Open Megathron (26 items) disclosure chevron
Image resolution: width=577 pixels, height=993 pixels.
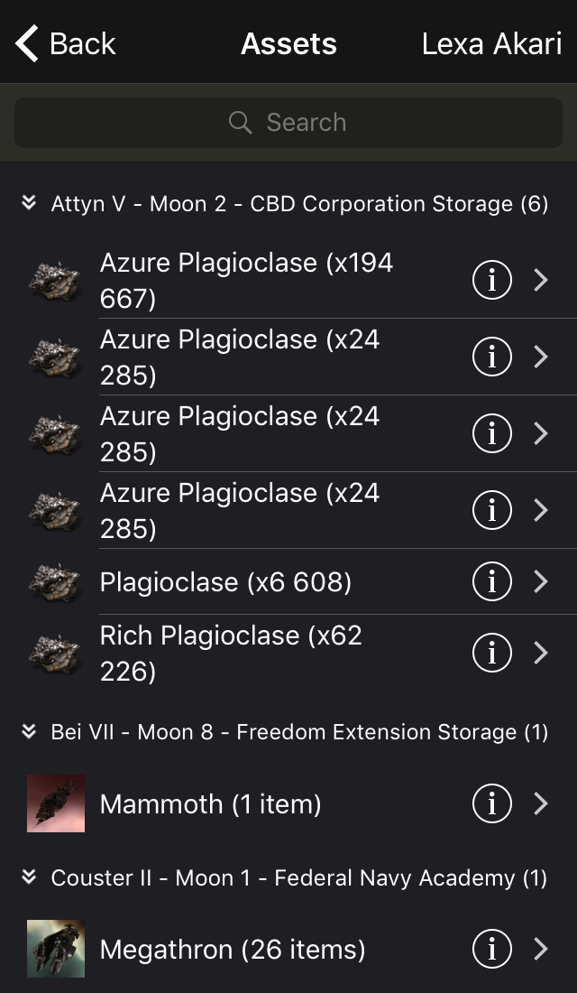coord(541,949)
